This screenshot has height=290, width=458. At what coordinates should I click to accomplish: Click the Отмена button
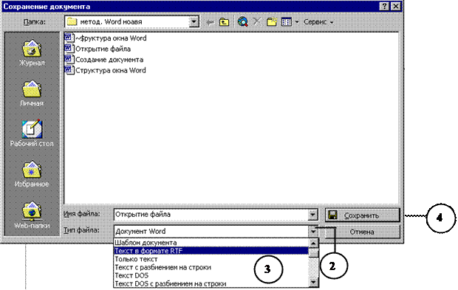pos(362,232)
